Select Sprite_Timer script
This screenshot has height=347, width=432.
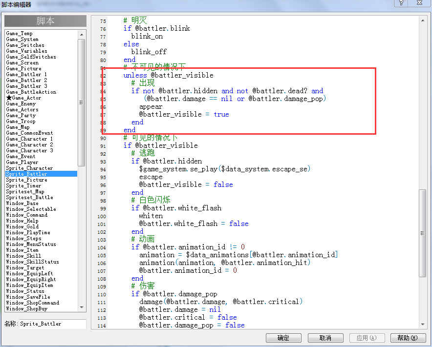23,186
